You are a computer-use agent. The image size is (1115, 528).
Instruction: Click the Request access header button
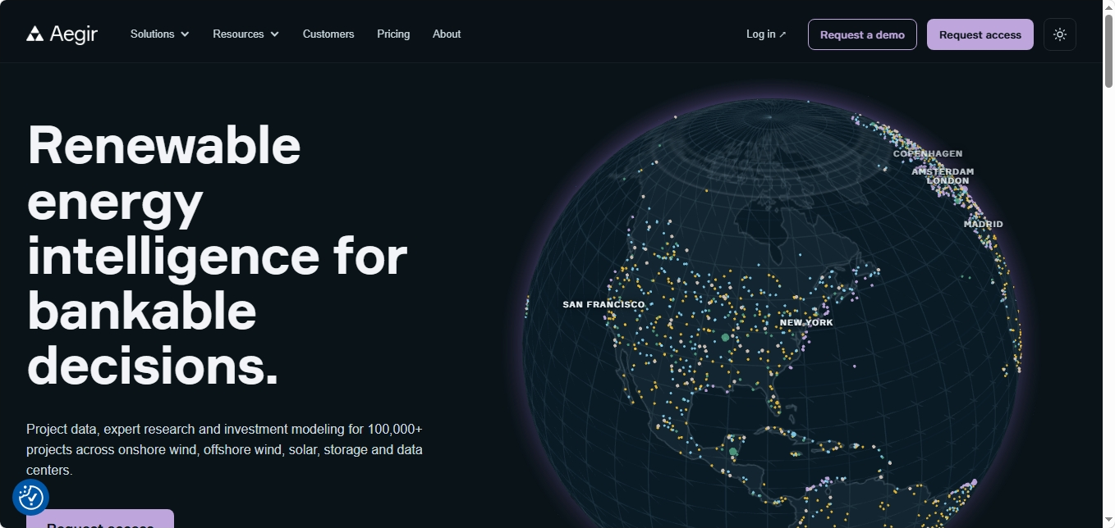coord(980,34)
